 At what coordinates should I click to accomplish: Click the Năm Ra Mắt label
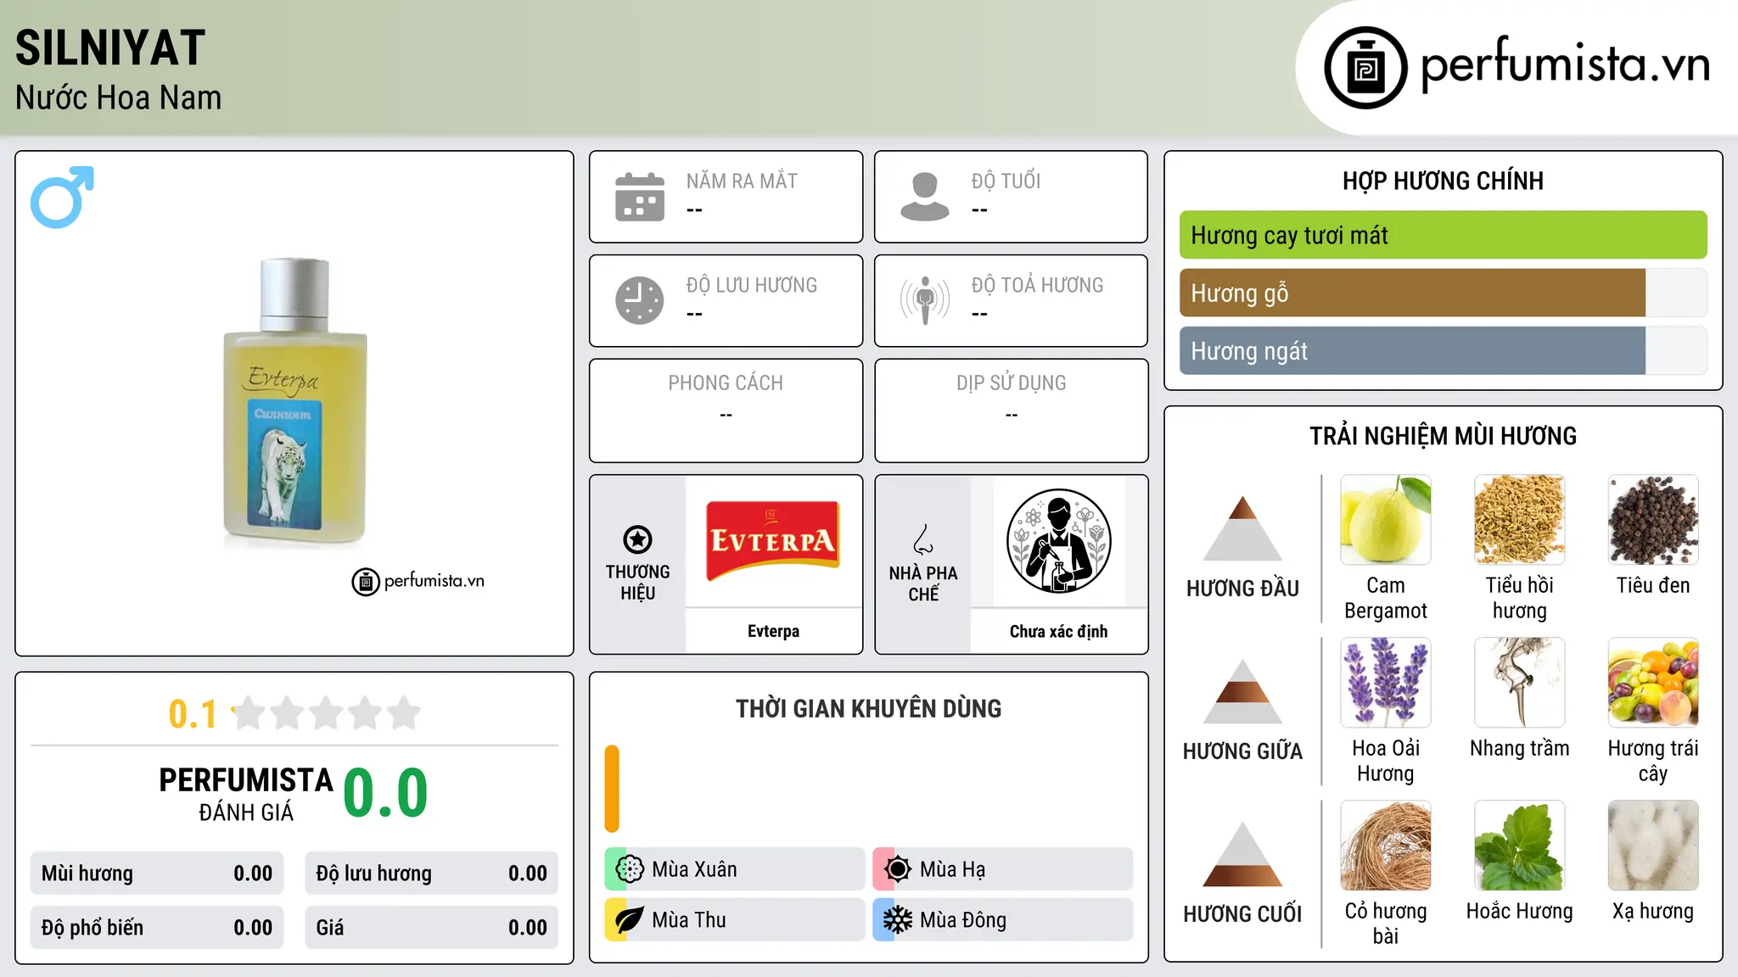pos(742,181)
